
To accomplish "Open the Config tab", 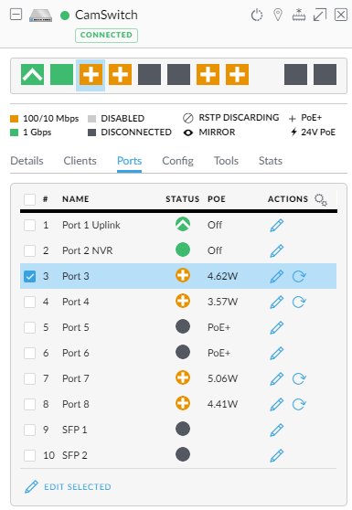I will (177, 161).
